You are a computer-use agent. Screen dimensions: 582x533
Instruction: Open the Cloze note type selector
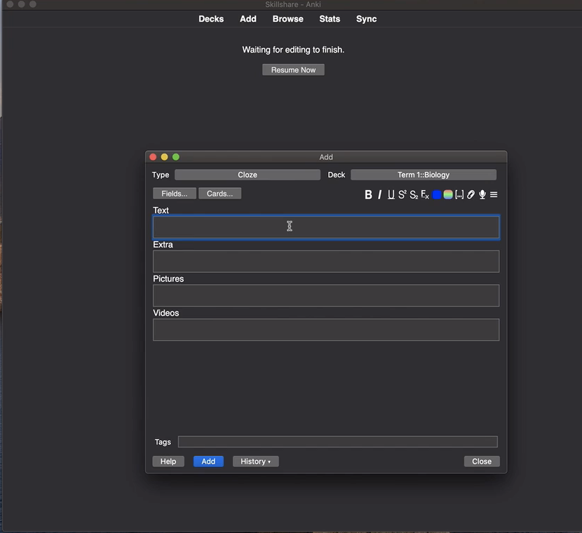coord(248,175)
